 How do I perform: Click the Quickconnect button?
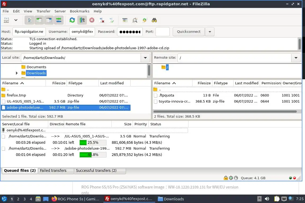189,32
